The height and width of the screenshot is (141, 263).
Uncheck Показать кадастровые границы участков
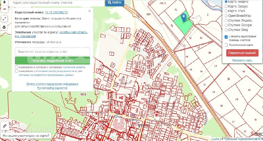226,37
